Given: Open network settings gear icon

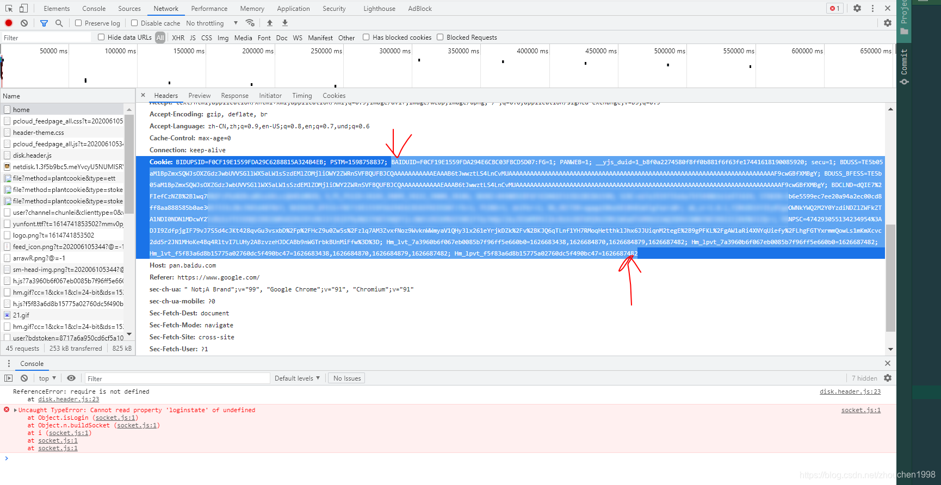Looking at the screenshot, I should click(x=888, y=23).
